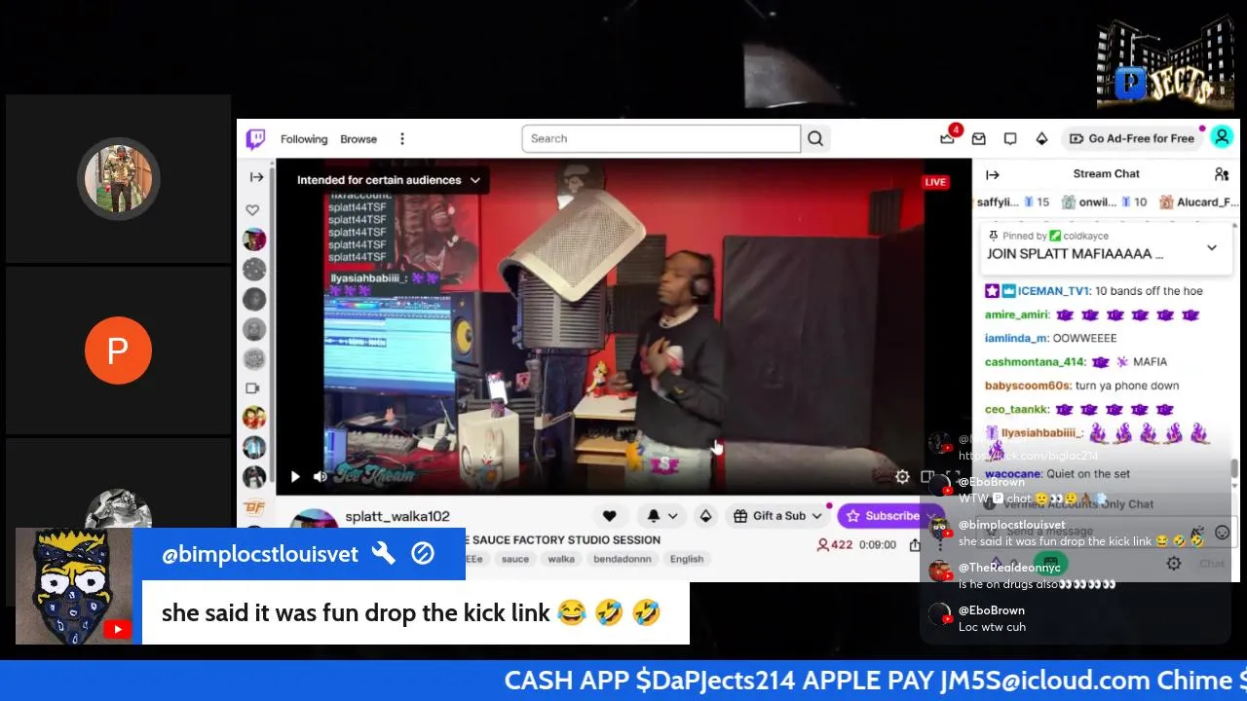This screenshot has width=1247, height=701.
Task: Click the @bimplocstlouisvet banner name
Action: coord(260,554)
